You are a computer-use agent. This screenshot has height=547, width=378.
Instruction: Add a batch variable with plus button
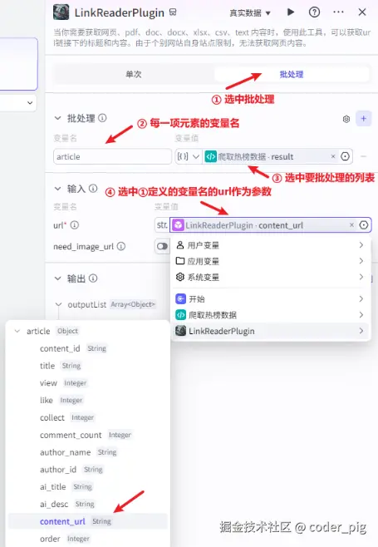pyautogui.click(x=363, y=119)
